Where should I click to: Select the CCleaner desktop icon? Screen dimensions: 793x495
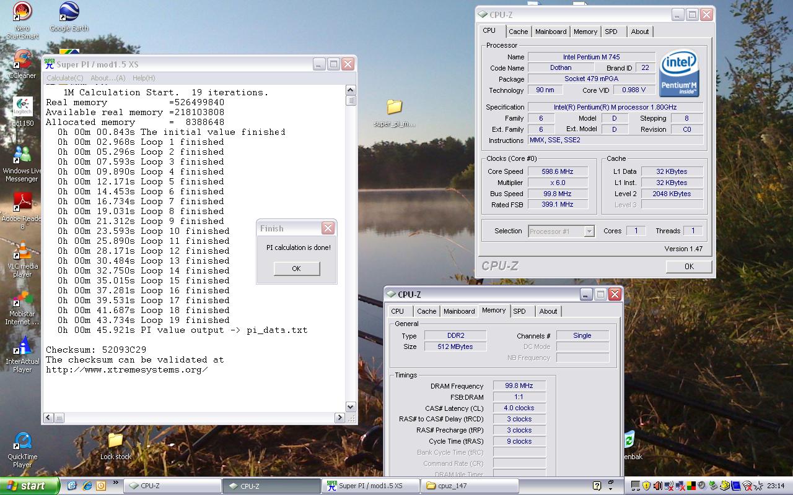(x=22, y=64)
